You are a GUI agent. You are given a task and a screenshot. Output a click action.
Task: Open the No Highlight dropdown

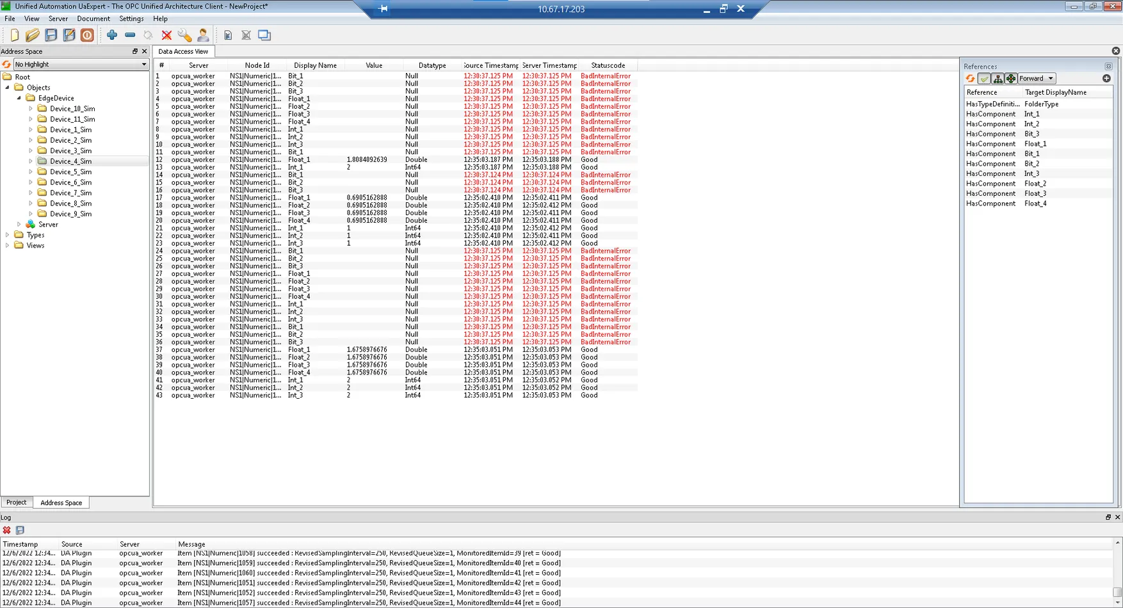(81, 64)
